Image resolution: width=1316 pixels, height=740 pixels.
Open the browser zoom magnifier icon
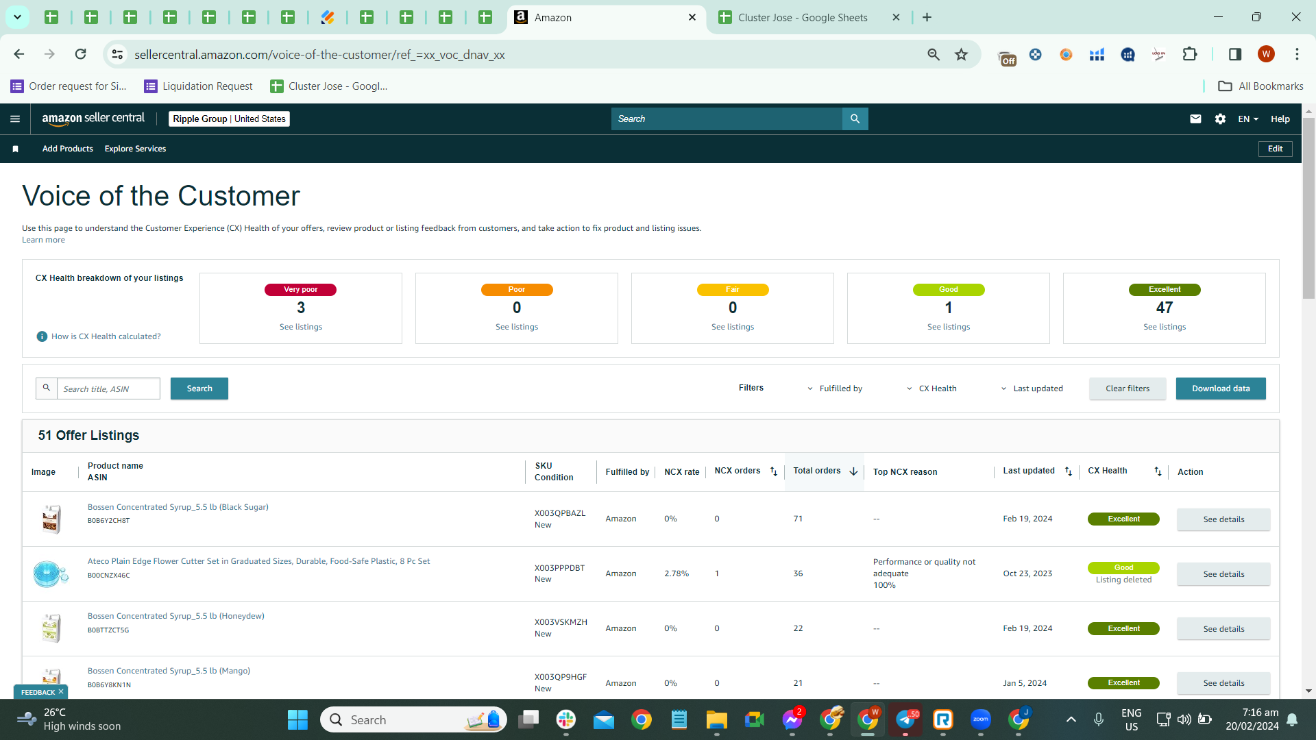[934, 54]
